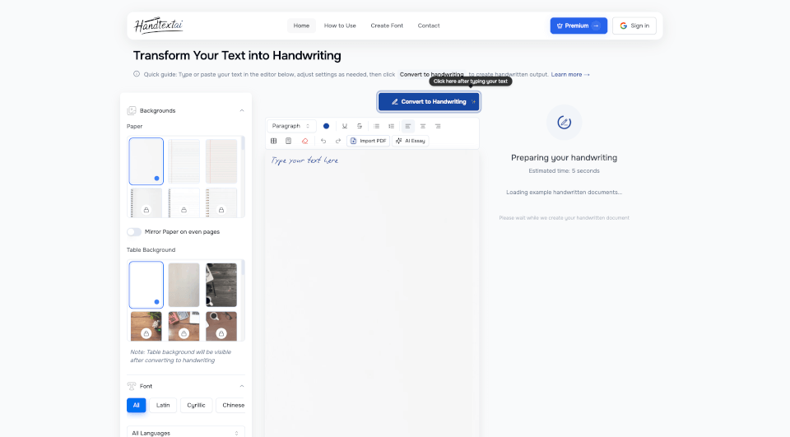790x437 pixels.
Task: Redo the last edit
Action: (x=338, y=141)
